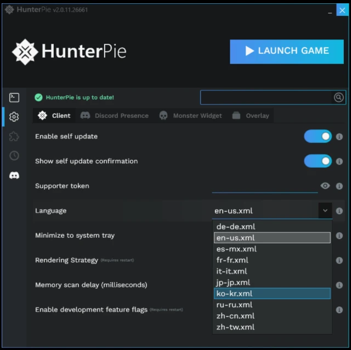
Task: Minimize the HunterPie window
Action: pyautogui.click(x=330, y=10)
